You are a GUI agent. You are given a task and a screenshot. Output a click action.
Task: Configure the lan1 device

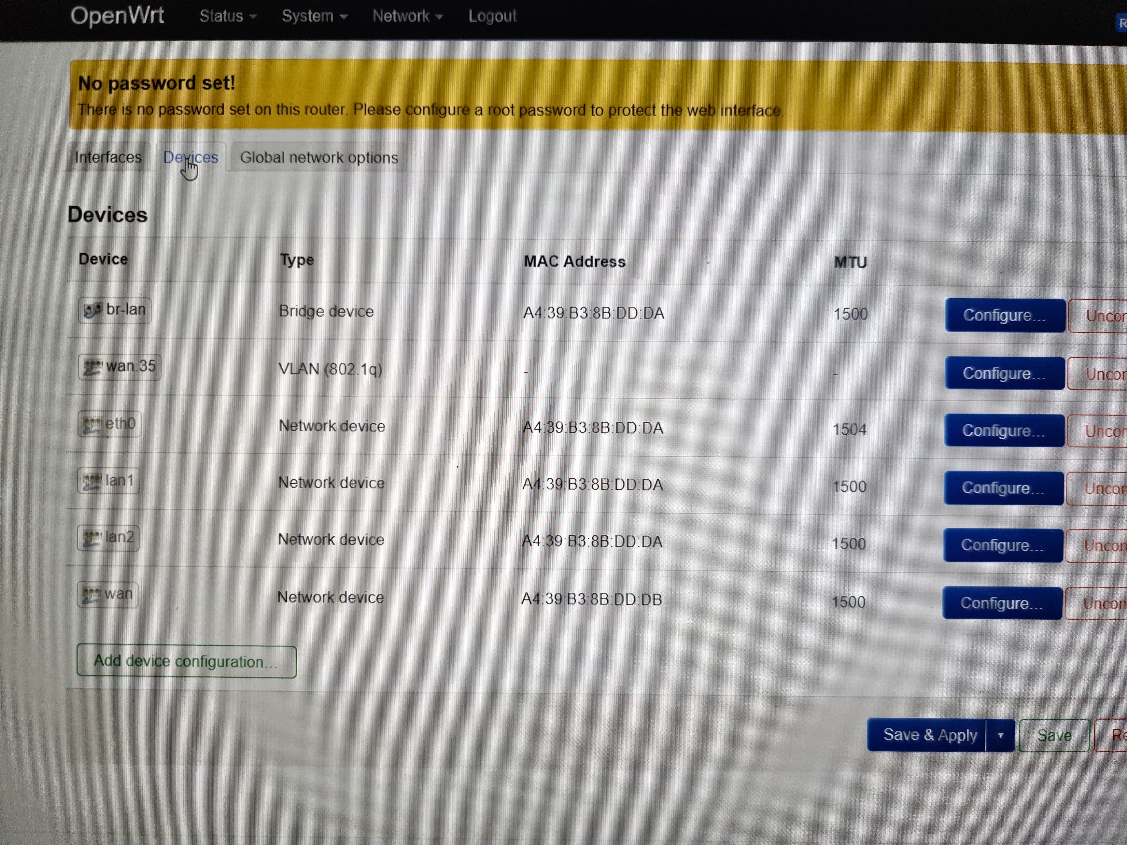[x=1003, y=488]
